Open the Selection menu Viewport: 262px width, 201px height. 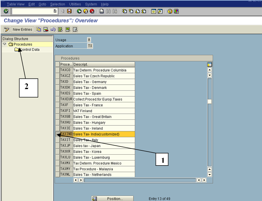58,4
